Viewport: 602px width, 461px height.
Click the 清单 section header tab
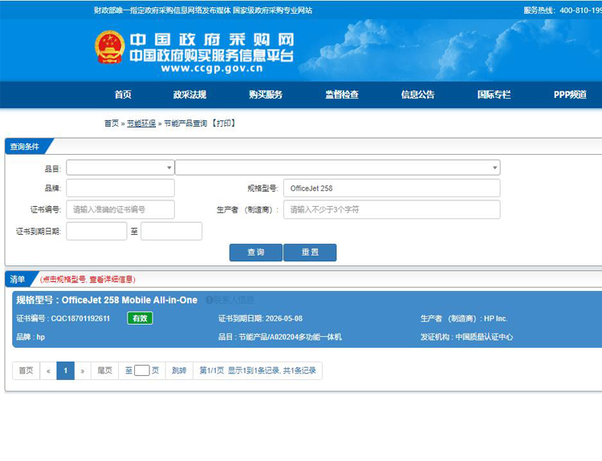tap(18, 279)
